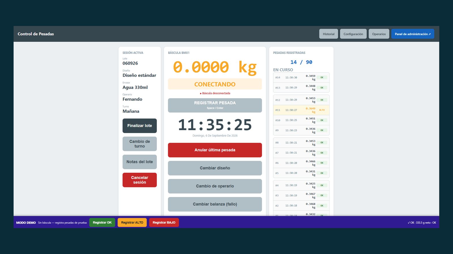Screen dimensions: 453x254
Task: Select weighing row #2
Action: point(301,205)
